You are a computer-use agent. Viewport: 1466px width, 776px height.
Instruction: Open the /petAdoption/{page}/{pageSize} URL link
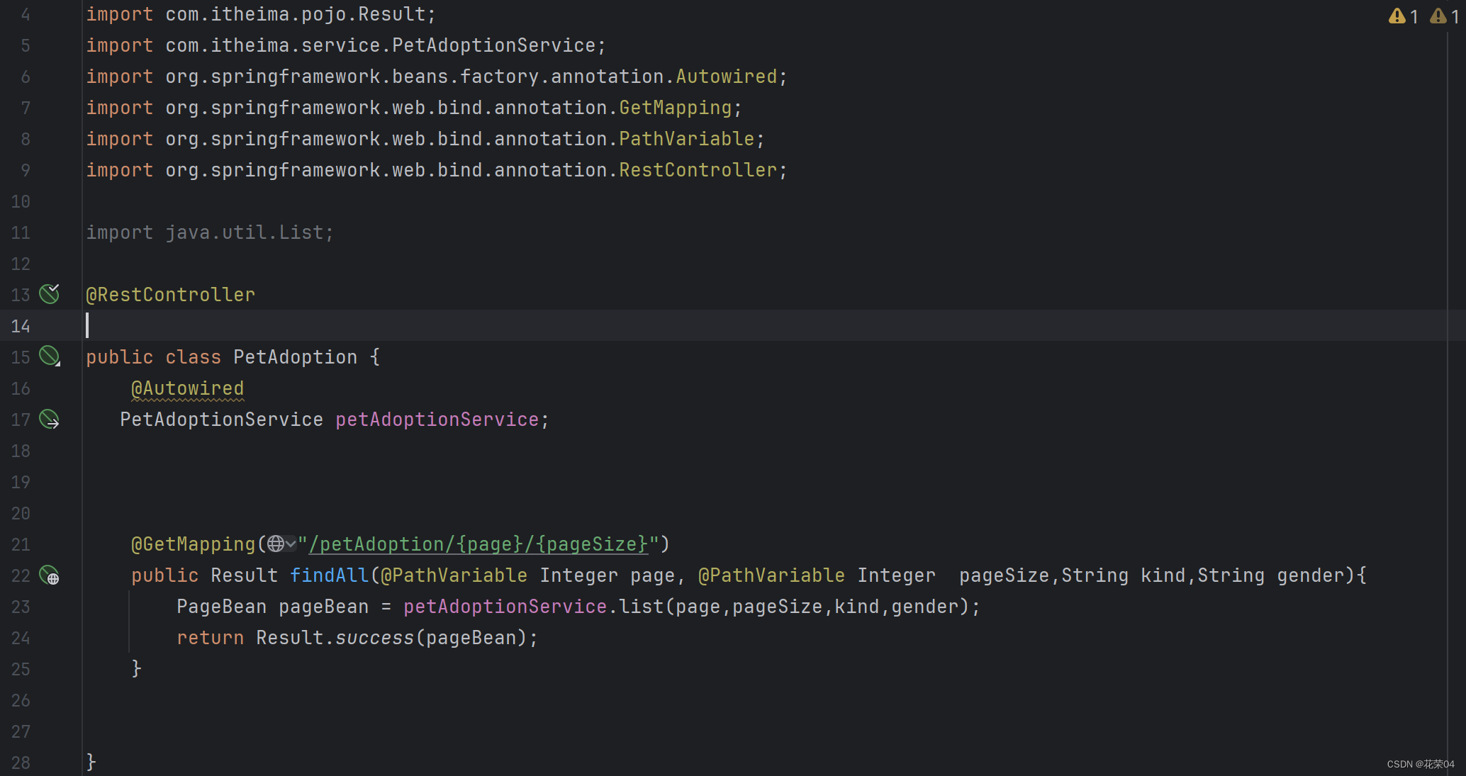[478, 544]
